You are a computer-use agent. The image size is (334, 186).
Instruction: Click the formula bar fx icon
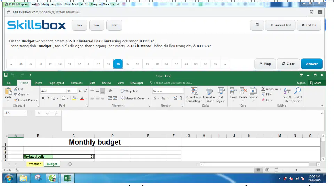coord(56,113)
